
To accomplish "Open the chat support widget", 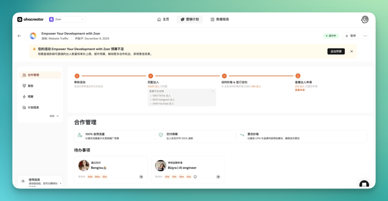I will (x=364, y=184).
